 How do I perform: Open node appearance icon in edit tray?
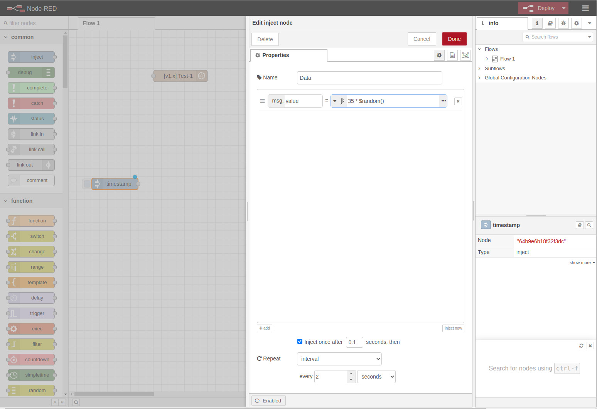[465, 55]
